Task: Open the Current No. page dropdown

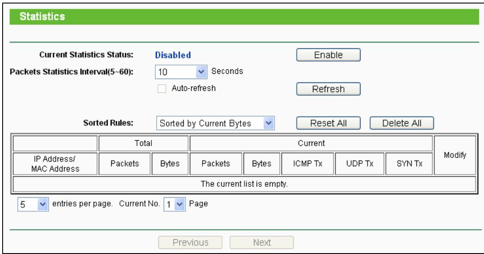Action: (x=175, y=204)
